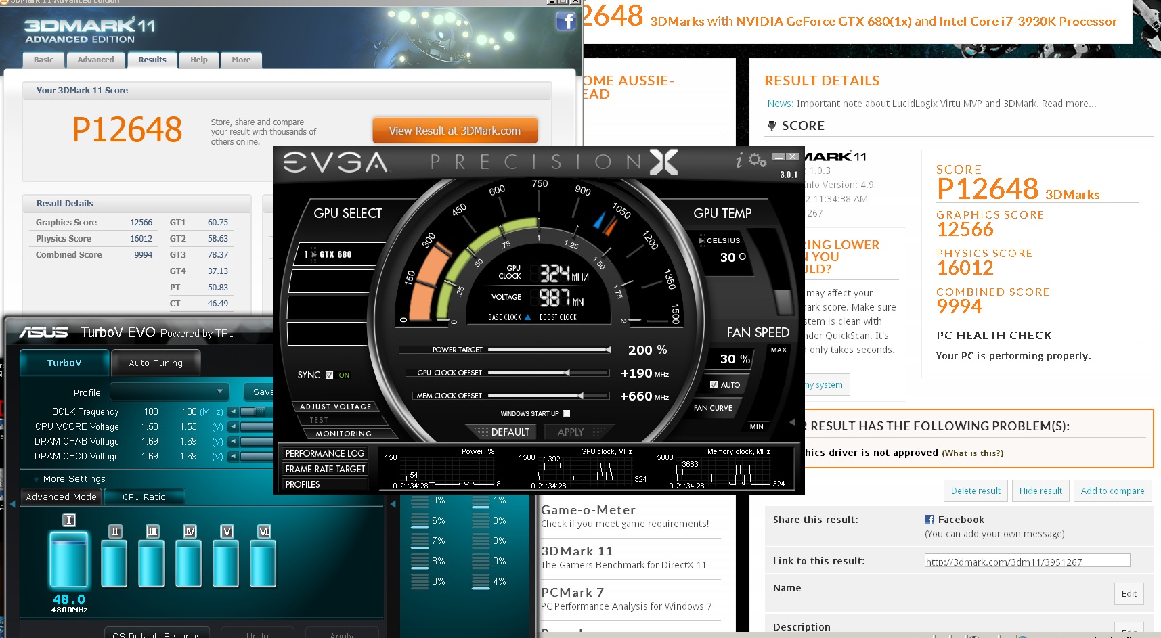Select CPU core I ratio marker
The image size is (1161, 638).
69,520
